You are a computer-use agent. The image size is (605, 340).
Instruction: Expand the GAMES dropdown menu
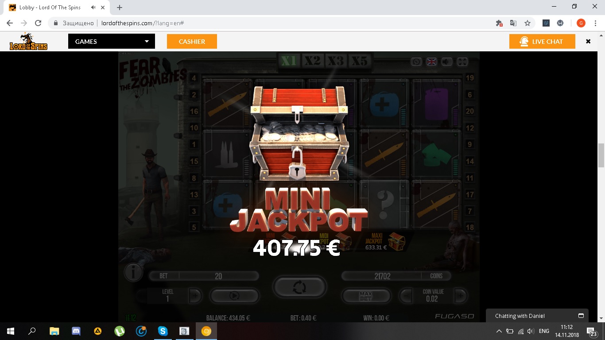[112, 42]
